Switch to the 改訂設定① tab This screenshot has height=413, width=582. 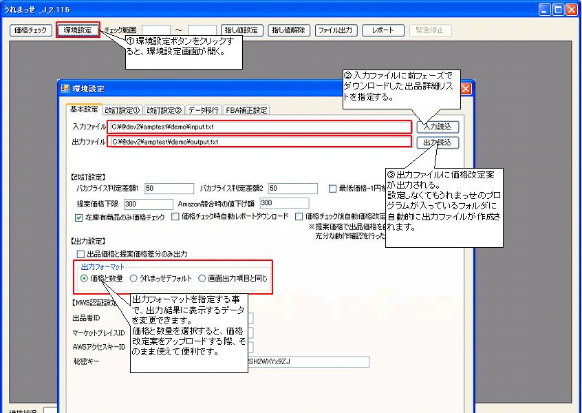(122, 110)
